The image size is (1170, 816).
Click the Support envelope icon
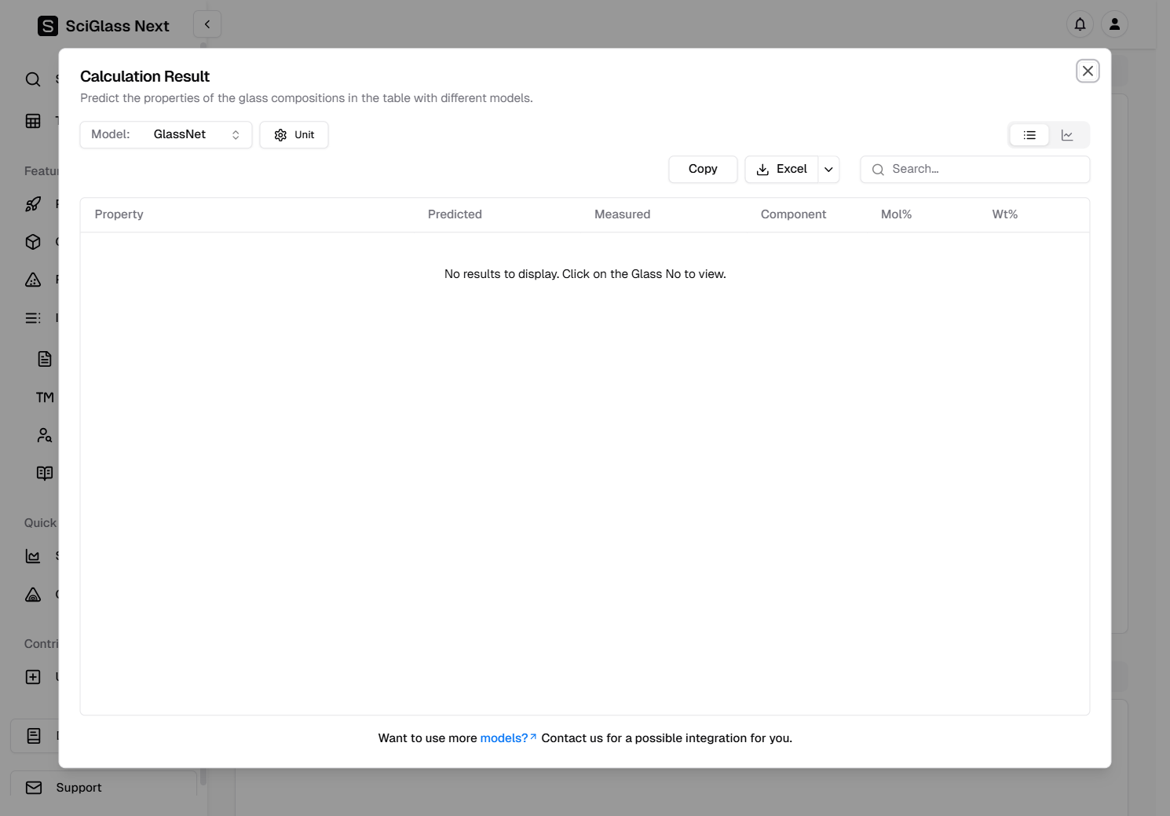click(x=34, y=788)
